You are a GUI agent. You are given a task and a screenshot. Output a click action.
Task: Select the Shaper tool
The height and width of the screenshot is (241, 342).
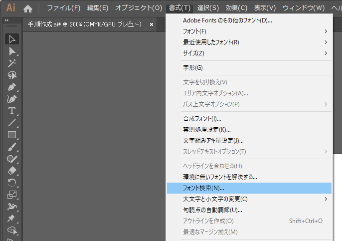click(x=12, y=159)
